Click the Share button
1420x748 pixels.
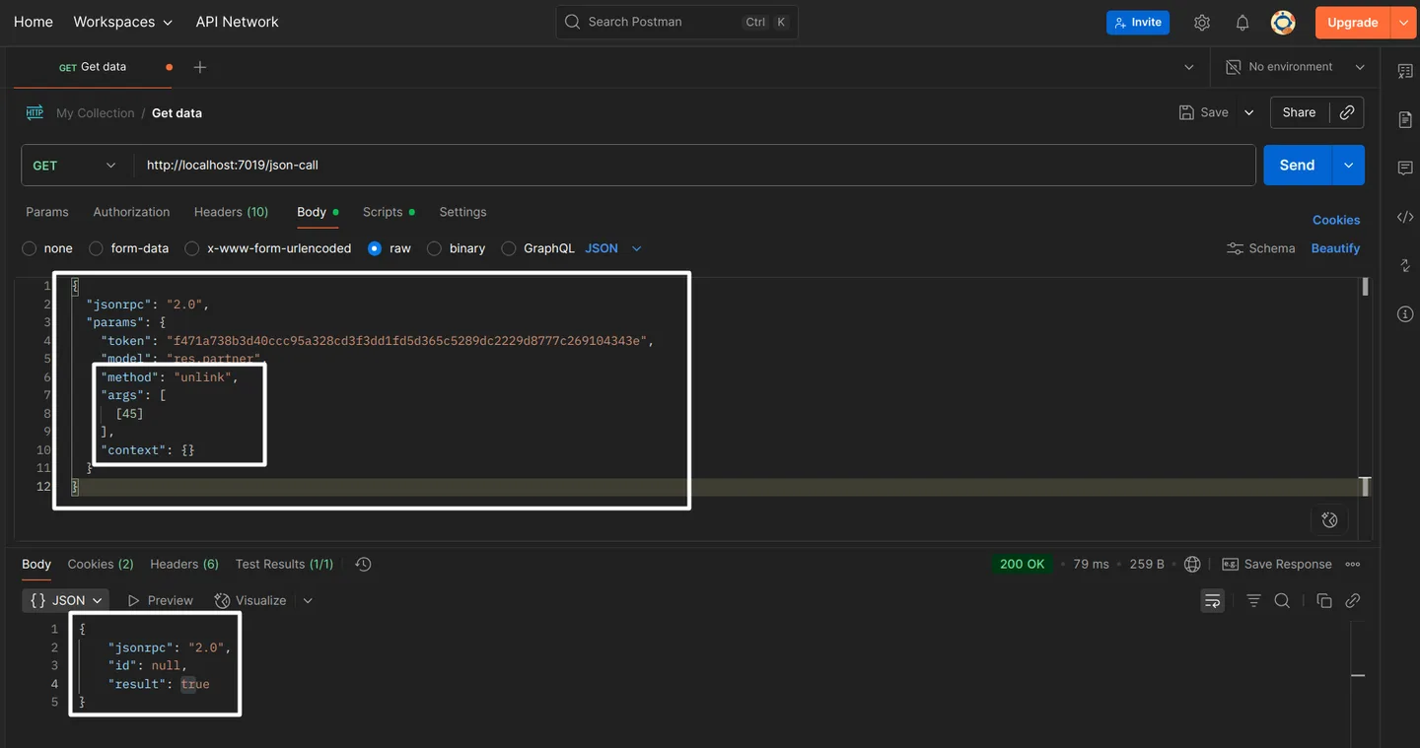point(1299,112)
